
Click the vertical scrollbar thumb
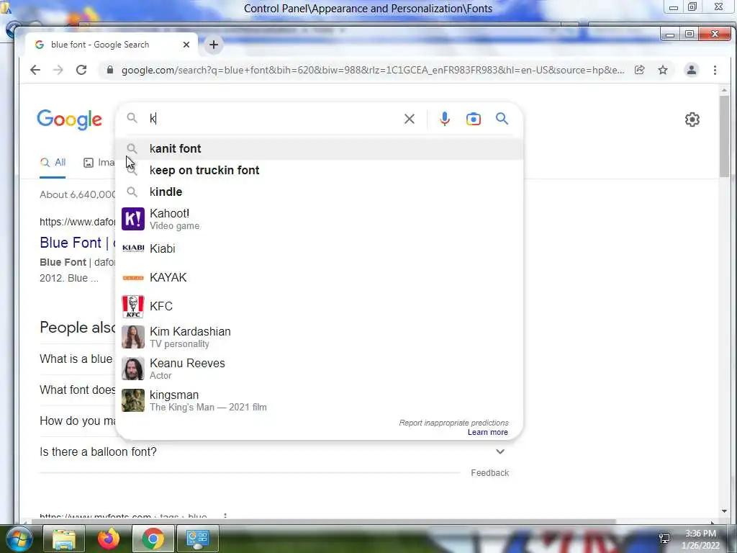pos(724,136)
